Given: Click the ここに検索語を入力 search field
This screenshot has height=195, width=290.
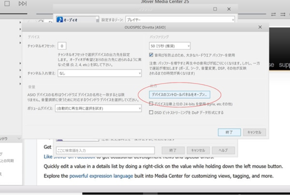Looking at the screenshot, I should point(105,150).
